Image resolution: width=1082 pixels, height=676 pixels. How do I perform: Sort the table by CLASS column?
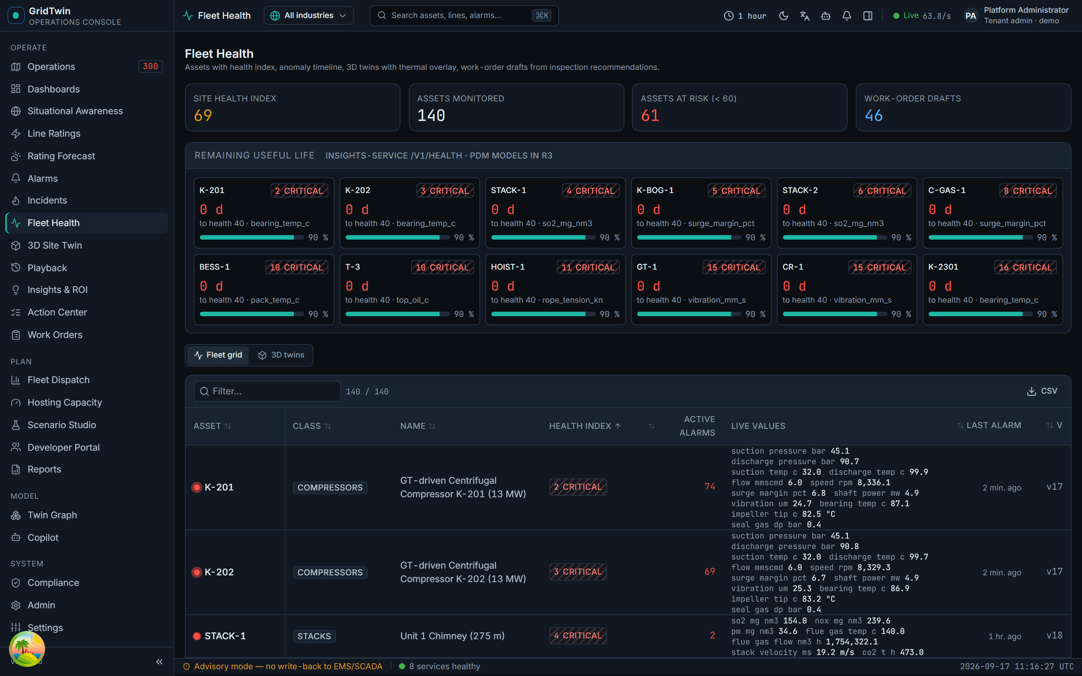coord(312,426)
